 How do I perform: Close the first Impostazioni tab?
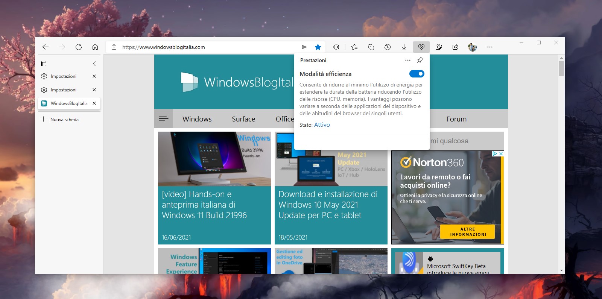tap(94, 76)
